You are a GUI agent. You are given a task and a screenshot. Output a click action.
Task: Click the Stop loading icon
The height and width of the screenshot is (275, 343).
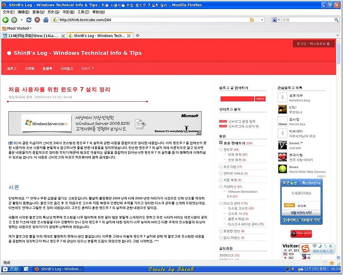click(x=38, y=20)
